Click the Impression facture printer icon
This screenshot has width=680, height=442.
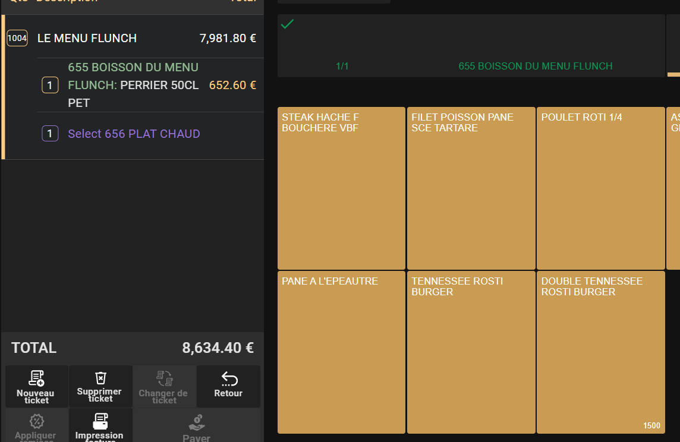[100, 421]
